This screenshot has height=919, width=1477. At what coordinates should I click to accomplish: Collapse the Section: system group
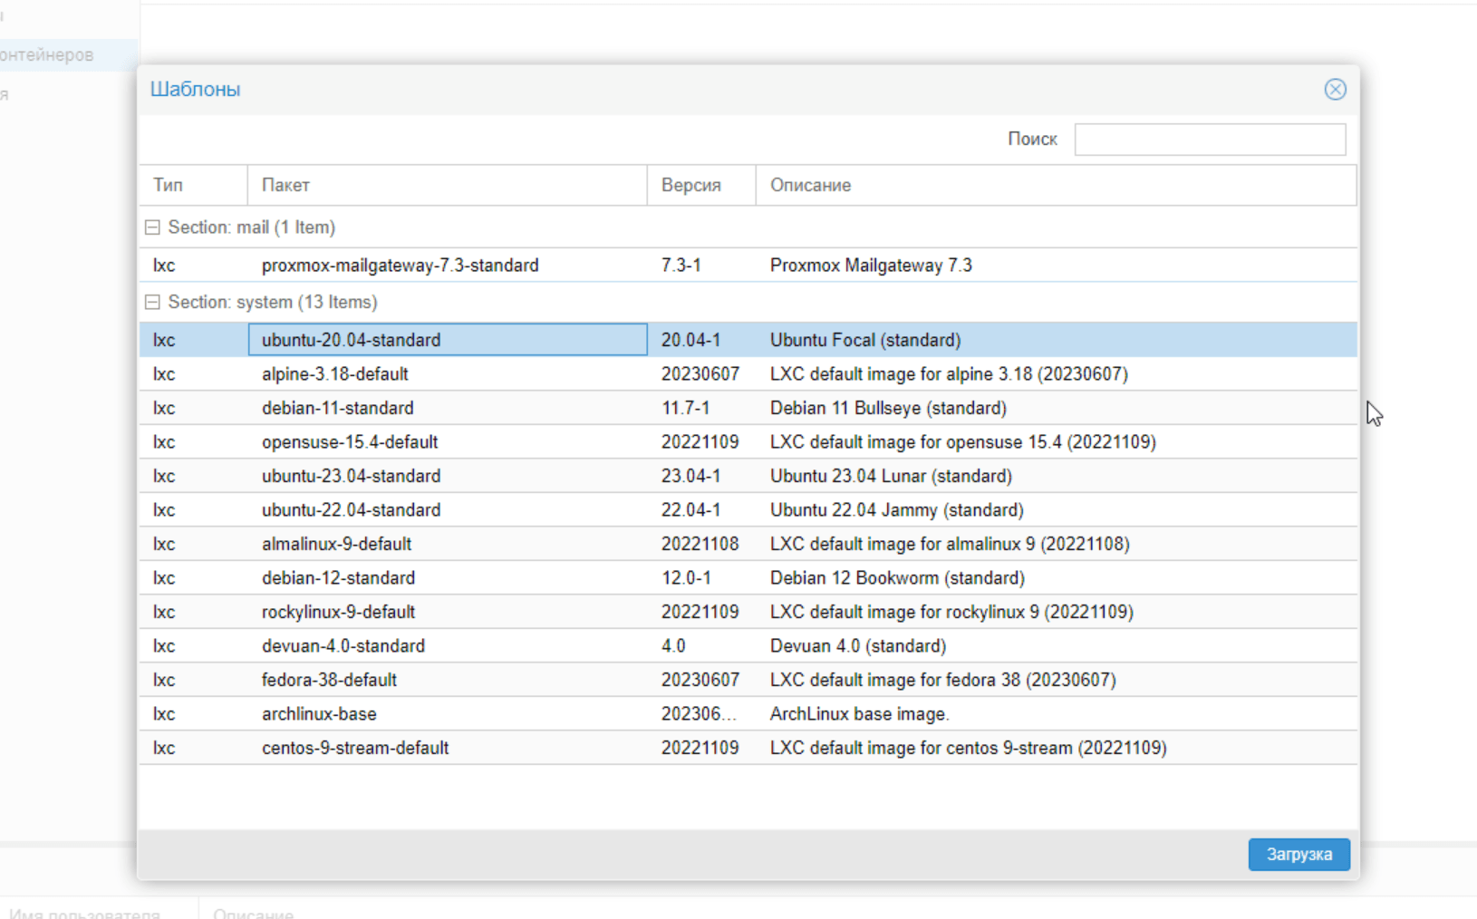click(x=152, y=302)
